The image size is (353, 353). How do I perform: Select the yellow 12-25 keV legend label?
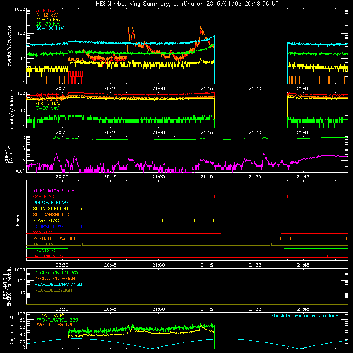click(49, 19)
